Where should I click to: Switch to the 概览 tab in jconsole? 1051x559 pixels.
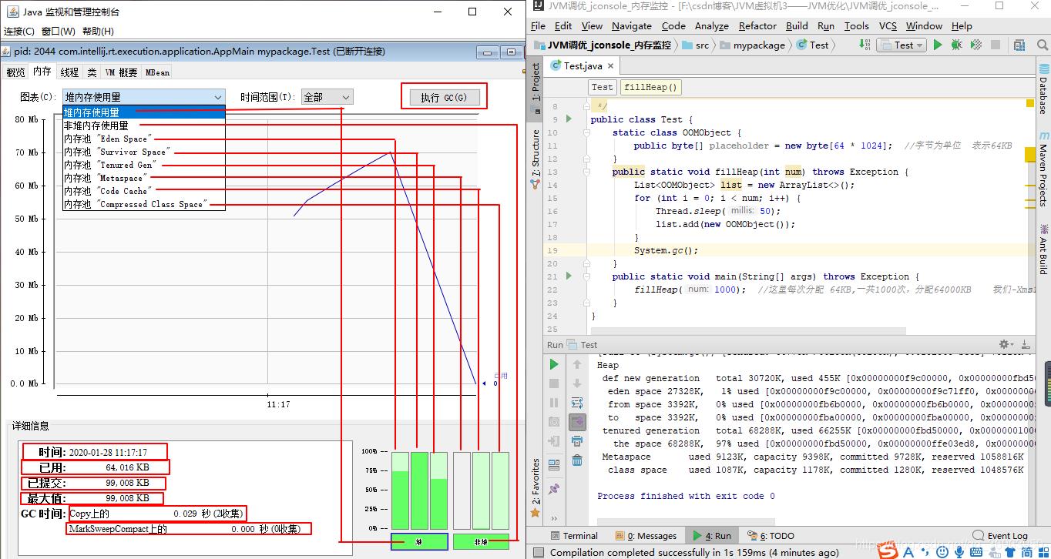coord(15,72)
